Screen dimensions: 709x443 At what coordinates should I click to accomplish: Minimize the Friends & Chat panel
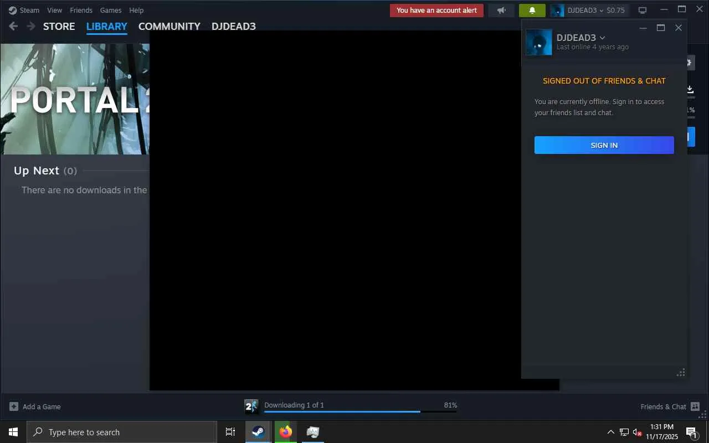[x=643, y=28]
